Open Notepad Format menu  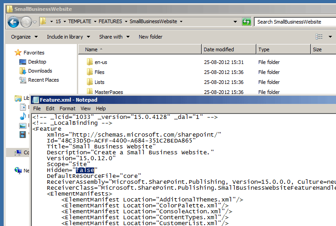click(x=67, y=108)
